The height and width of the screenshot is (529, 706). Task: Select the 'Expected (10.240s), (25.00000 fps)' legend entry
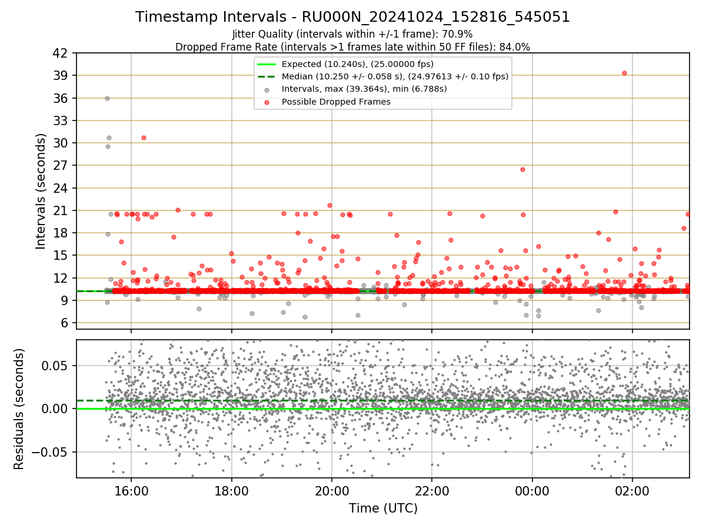[x=358, y=64]
